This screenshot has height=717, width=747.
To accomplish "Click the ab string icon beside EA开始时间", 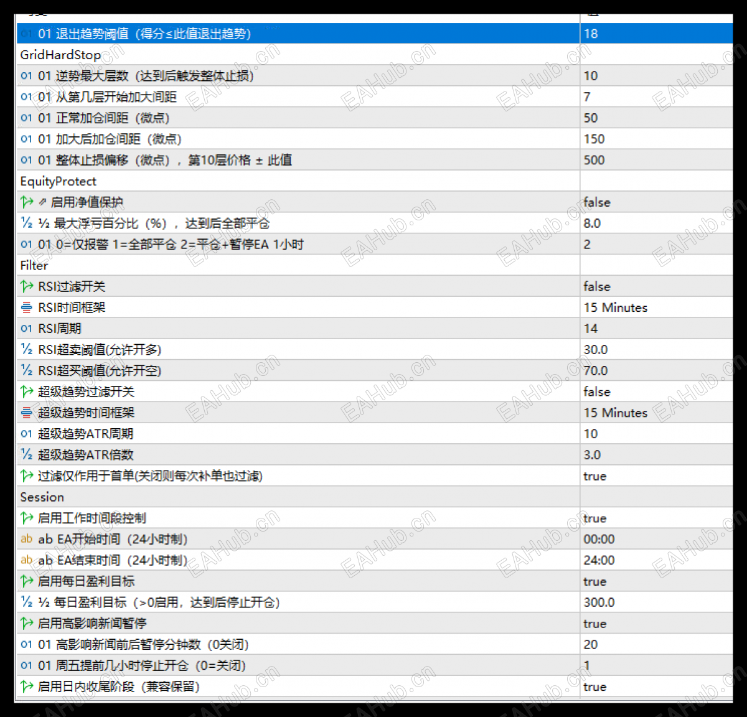I will [x=26, y=539].
